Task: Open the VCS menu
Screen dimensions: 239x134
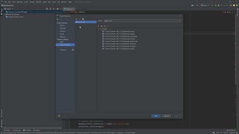Action: (x=59, y=2)
